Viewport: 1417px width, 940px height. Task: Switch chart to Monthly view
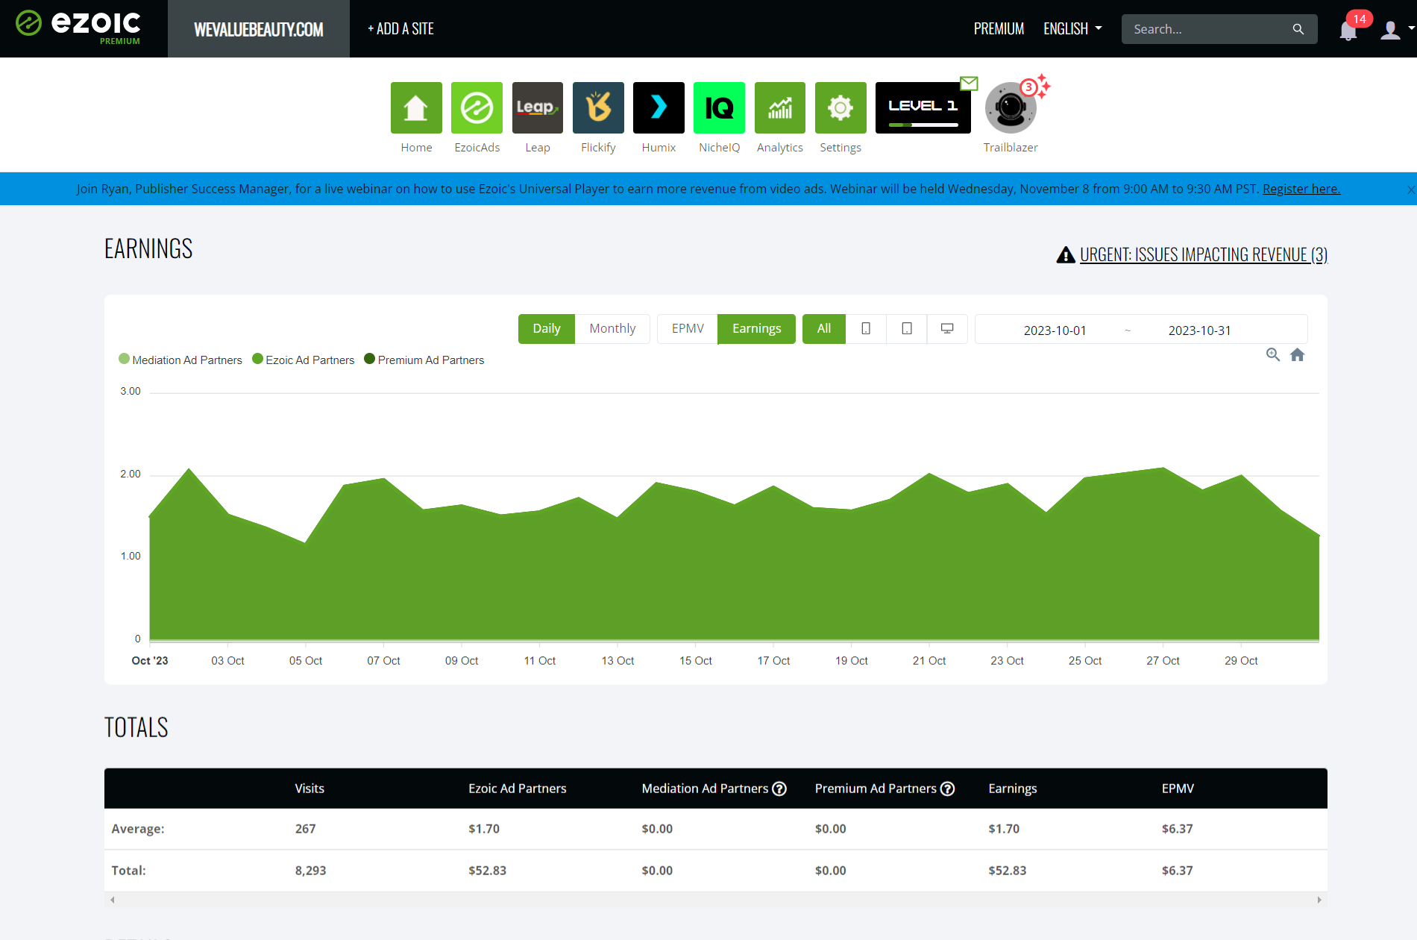[x=612, y=329]
